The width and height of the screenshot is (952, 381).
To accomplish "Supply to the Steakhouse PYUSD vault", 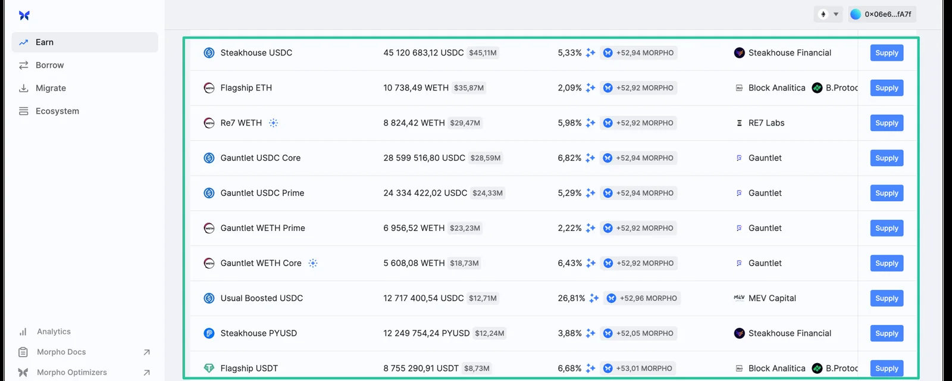I will (887, 333).
